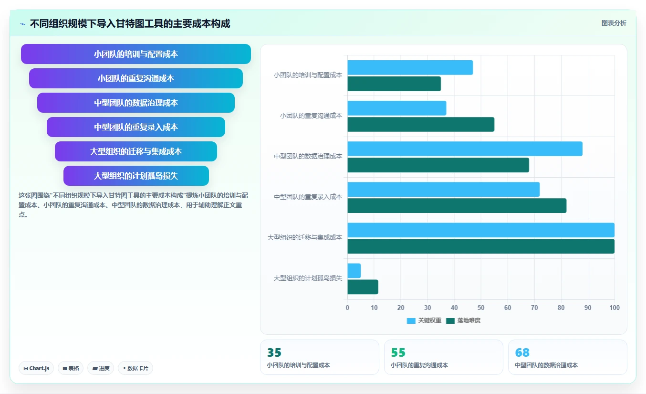Click the 落地难度 bar for 中型团队的数据治理成本
The image size is (646, 394).
click(438, 165)
